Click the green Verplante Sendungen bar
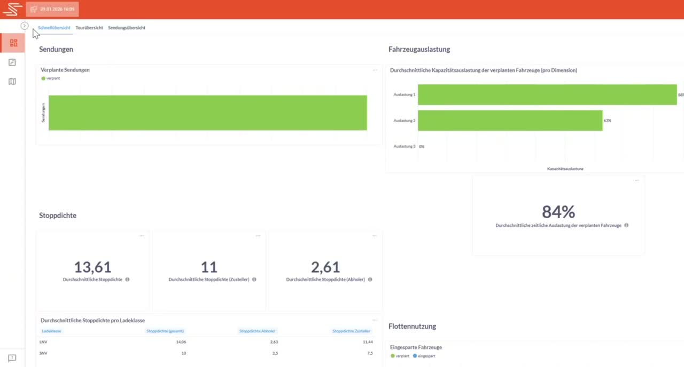Image resolution: width=684 pixels, height=367 pixels. click(x=208, y=113)
